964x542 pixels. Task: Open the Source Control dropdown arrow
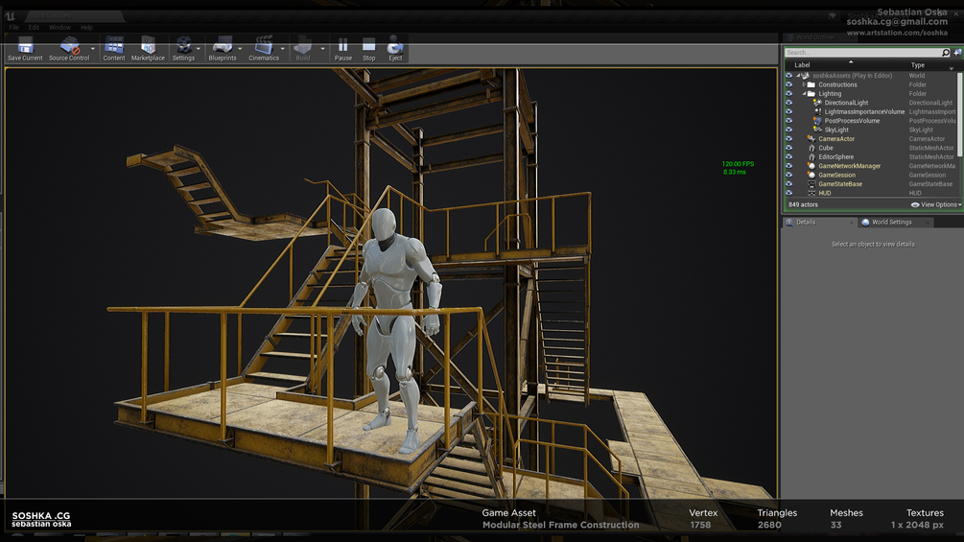93,49
